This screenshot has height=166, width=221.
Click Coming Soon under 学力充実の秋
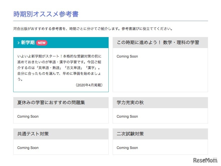[127, 116]
